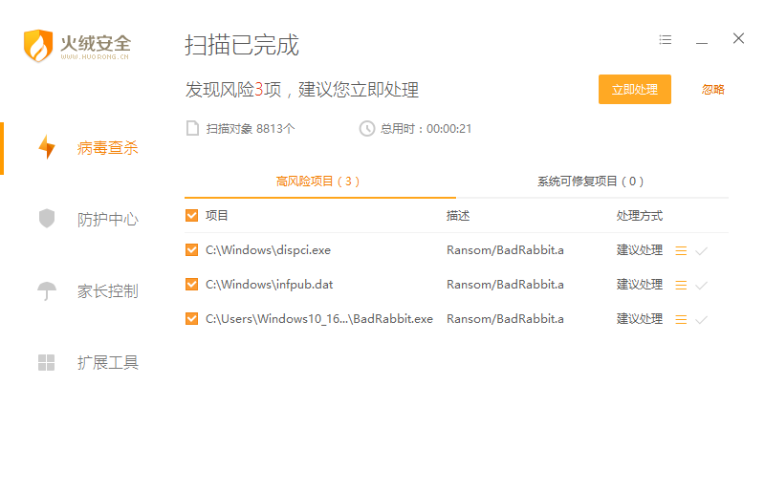This screenshot has width=765, height=492.
Task: Switch to the 系统可修复项目 (0) tab
Action: tap(590, 181)
